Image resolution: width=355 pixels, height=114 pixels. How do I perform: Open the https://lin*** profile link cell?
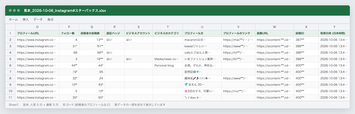pyautogui.click(x=238, y=59)
